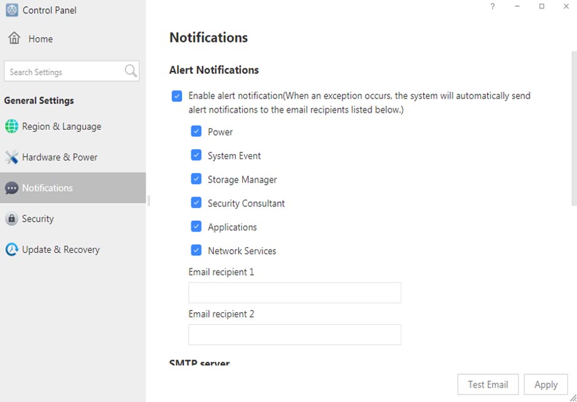
Task: Uncheck the System Event checkbox
Action: 196,155
